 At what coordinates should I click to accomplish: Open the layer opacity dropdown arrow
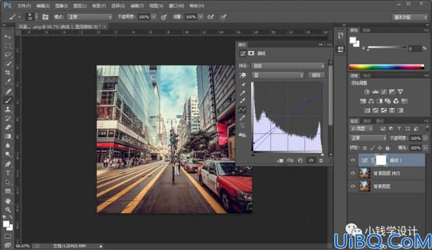click(425, 138)
